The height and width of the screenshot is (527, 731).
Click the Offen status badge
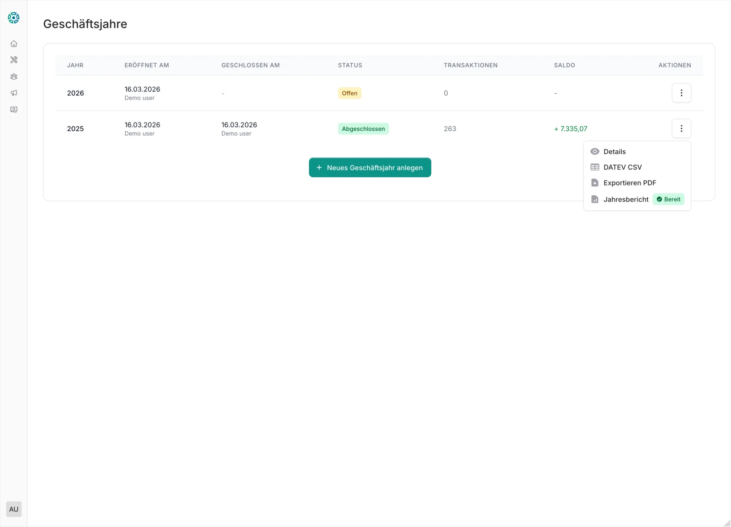350,93
